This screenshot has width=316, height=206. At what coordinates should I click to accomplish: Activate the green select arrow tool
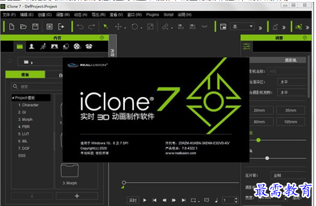point(106,26)
